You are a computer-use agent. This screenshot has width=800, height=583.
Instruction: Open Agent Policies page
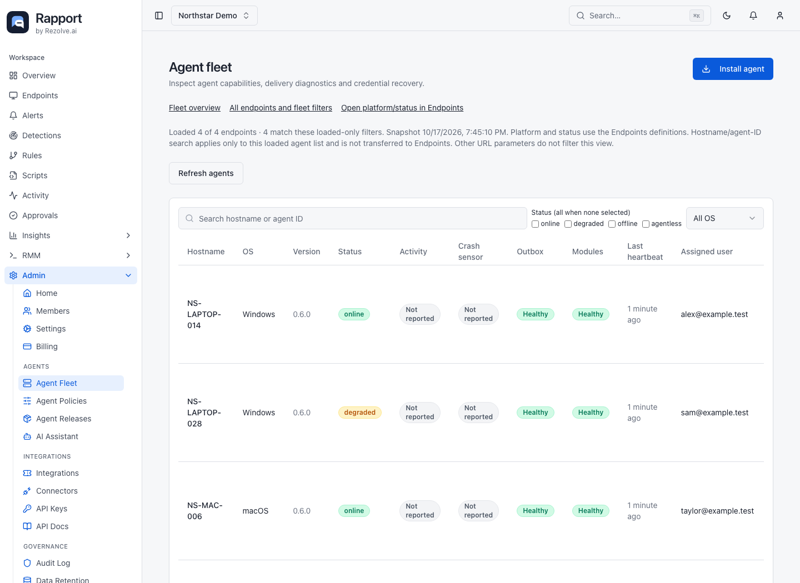[71, 401]
